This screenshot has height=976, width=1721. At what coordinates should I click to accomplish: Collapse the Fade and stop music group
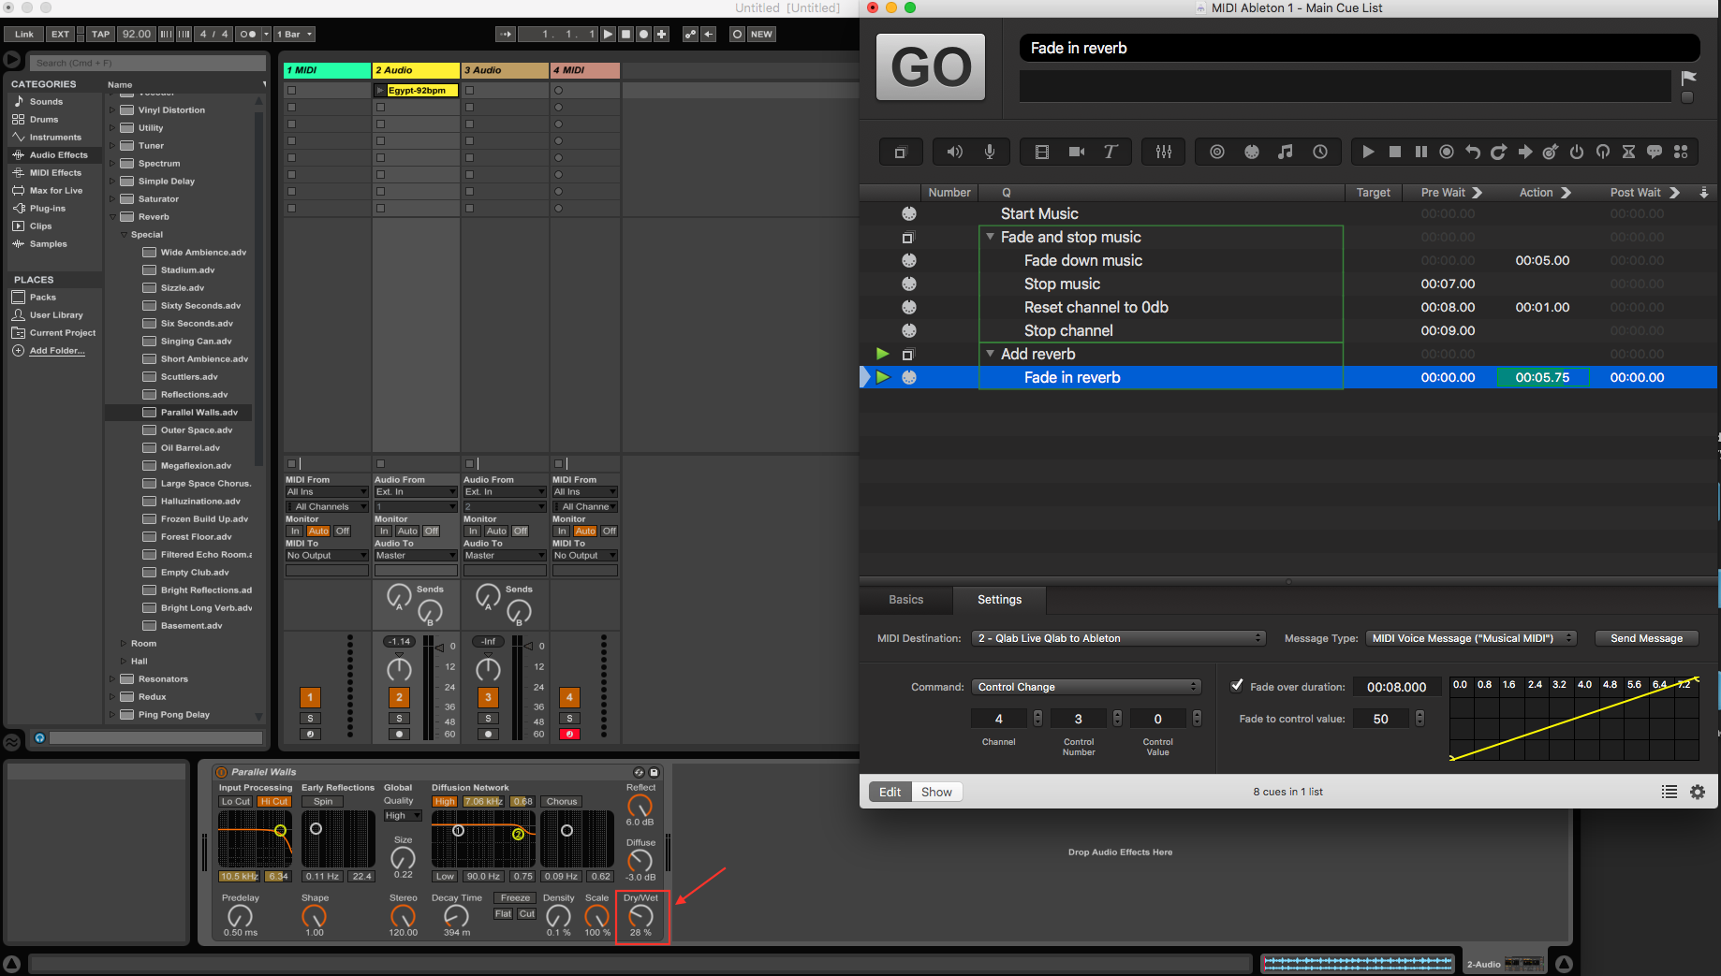click(x=990, y=237)
